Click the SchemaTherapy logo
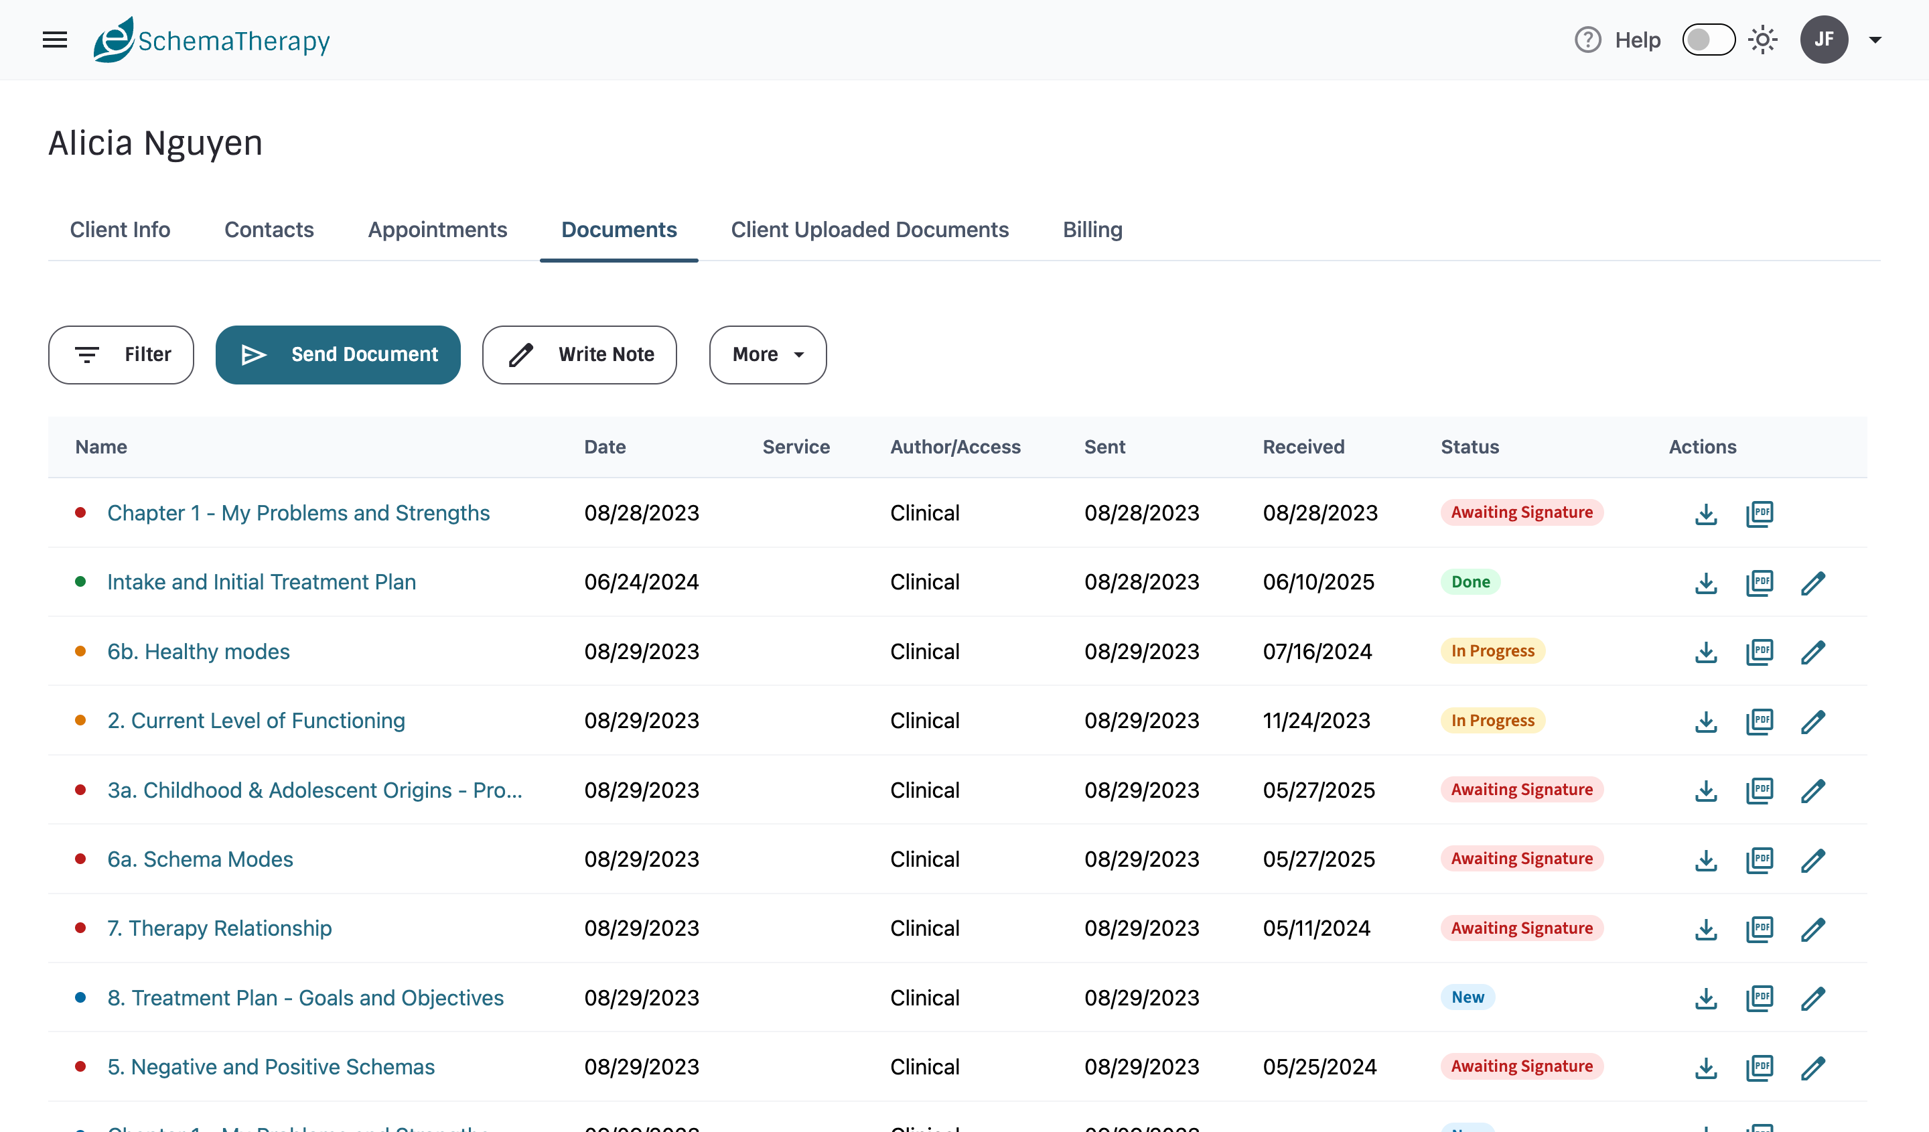This screenshot has height=1132, width=1929. (211, 40)
